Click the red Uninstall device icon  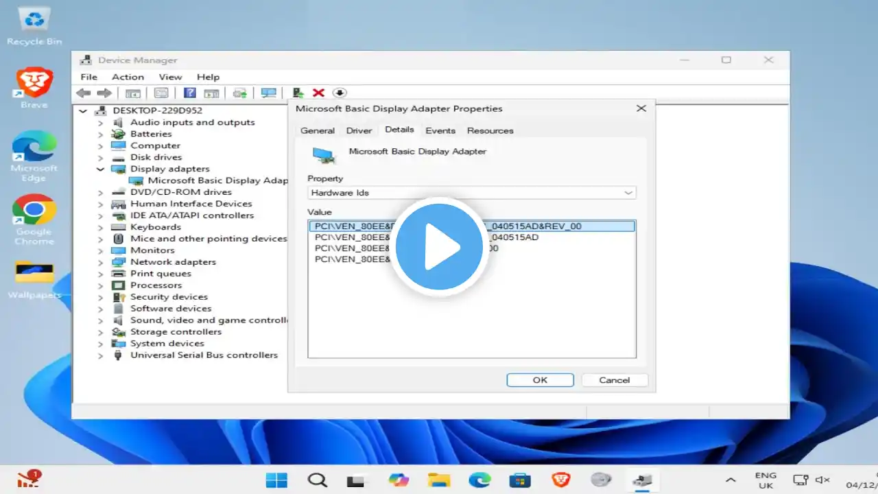pos(318,93)
